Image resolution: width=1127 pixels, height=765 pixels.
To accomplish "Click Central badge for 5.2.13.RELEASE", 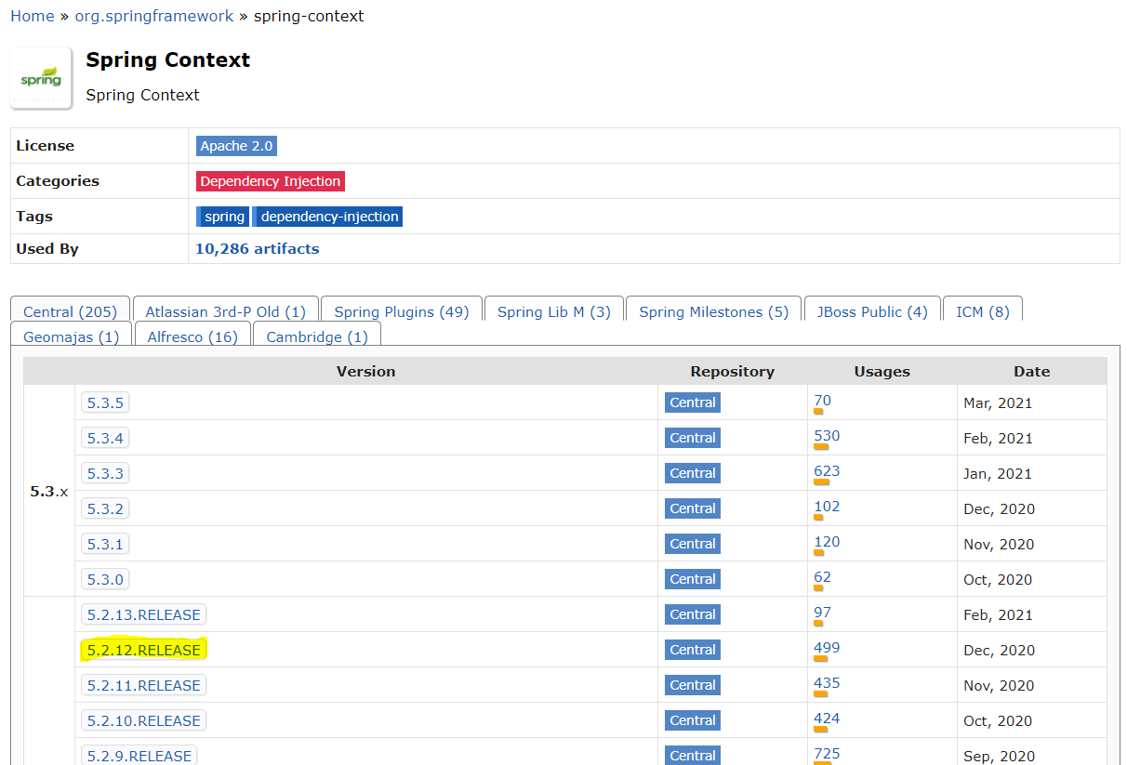I will 693,614.
